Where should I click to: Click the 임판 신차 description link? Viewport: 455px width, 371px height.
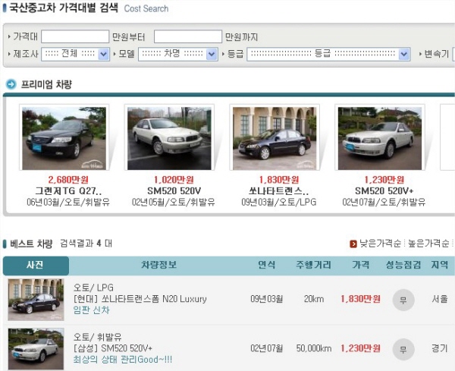click(x=91, y=310)
